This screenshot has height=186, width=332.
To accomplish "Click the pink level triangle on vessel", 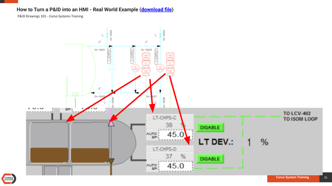I will point(111,123).
